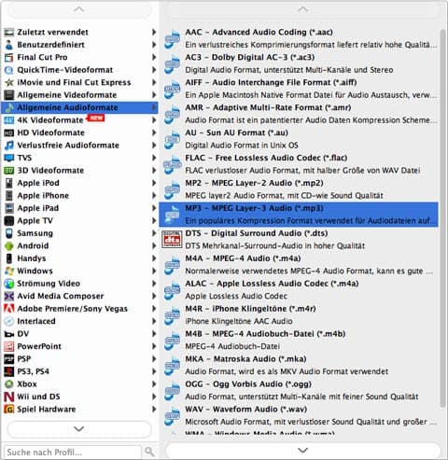Click the Windows flag icon
The width and height of the screenshot is (448, 460).
(9, 271)
